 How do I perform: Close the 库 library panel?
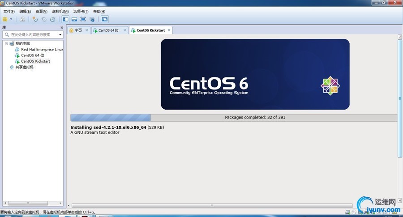coord(62,27)
